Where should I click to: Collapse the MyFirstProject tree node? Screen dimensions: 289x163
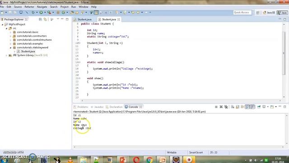point(3,24)
